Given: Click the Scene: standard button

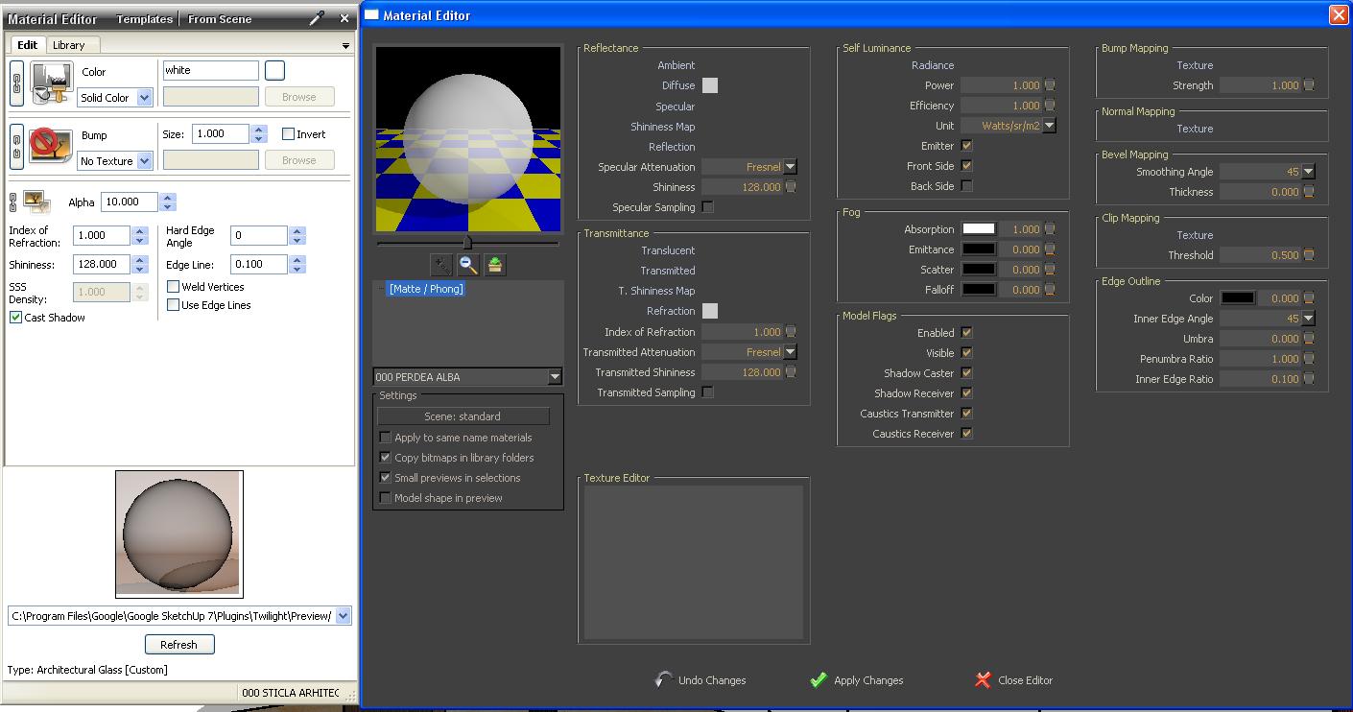Looking at the screenshot, I should [463, 416].
